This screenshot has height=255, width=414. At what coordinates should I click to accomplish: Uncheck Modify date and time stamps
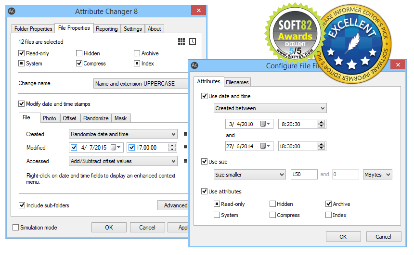click(21, 104)
